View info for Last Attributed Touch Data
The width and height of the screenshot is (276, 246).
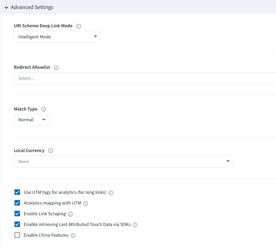pyautogui.click(x=135, y=225)
